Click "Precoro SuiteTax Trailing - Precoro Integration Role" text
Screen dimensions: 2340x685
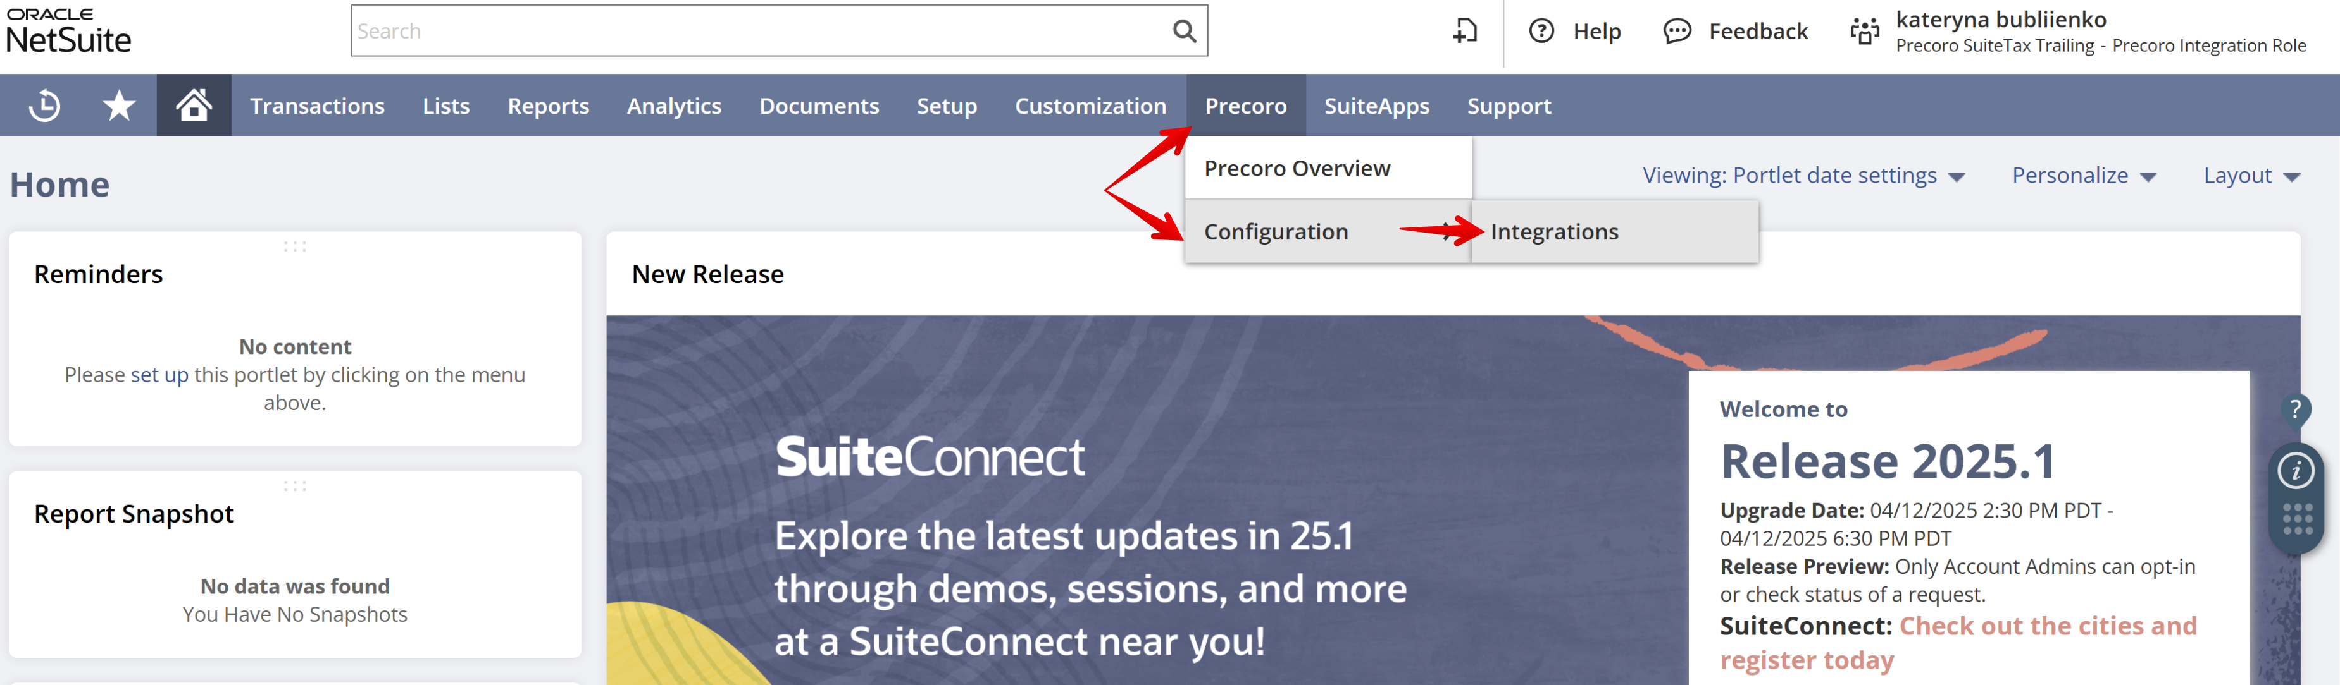click(x=2100, y=45)
